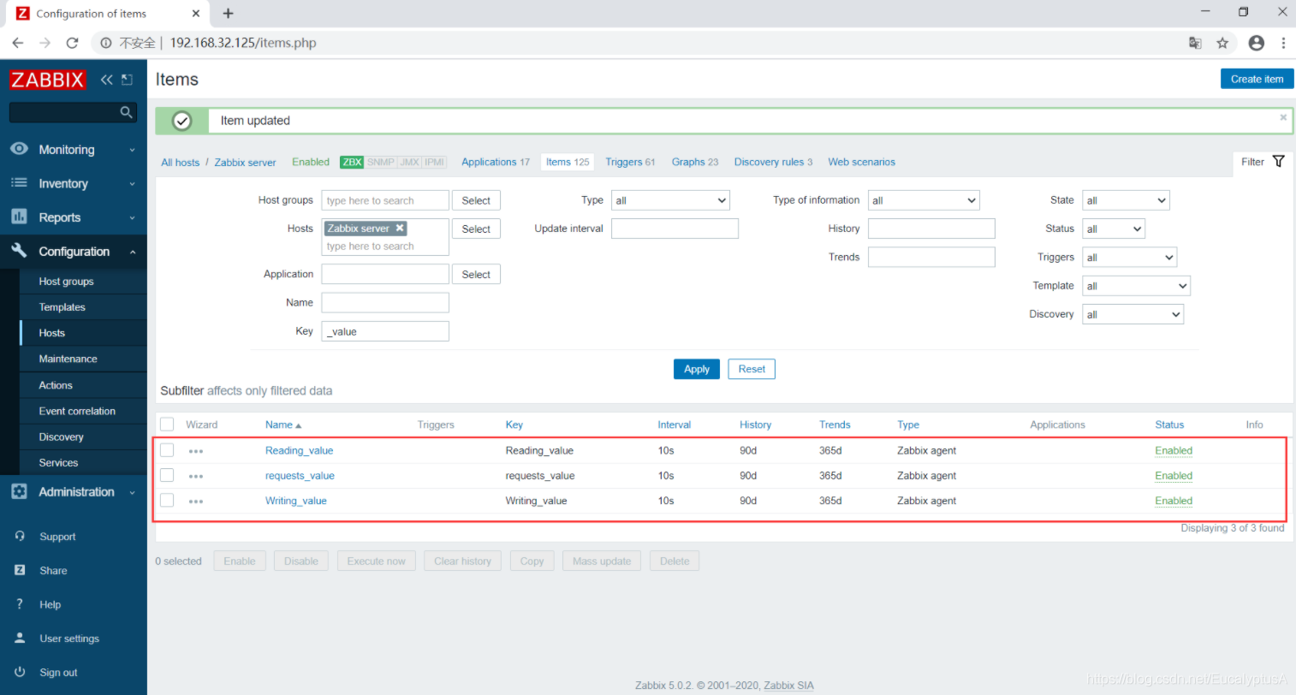Open wizard dots for Writing_value row

[196, 502]
